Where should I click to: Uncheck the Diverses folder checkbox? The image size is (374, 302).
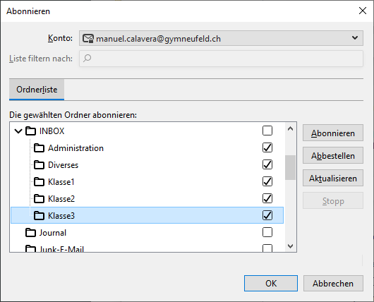pyautogui.click(x=267, y=164)
